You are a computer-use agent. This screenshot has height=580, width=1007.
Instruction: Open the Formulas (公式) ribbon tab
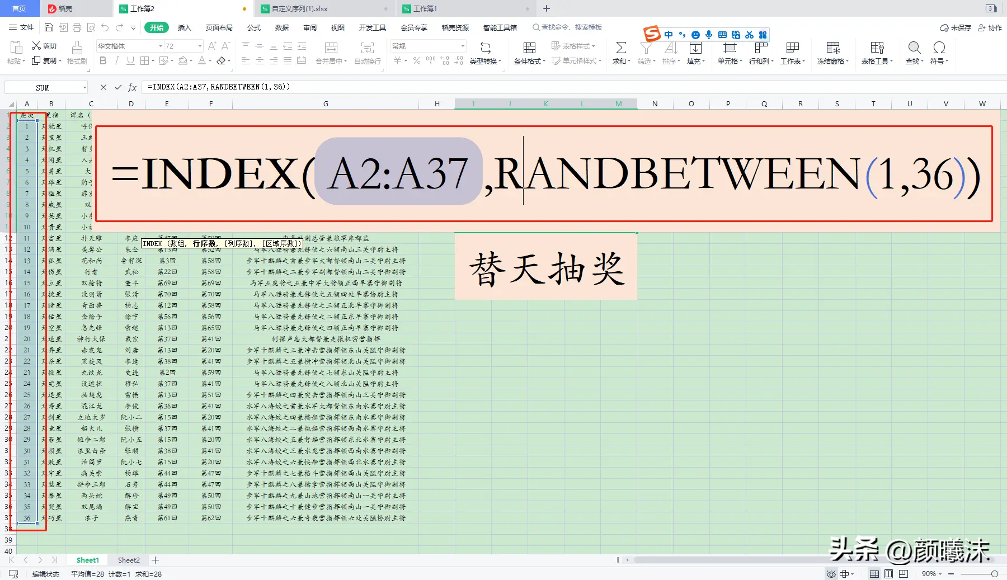[254, 27]
